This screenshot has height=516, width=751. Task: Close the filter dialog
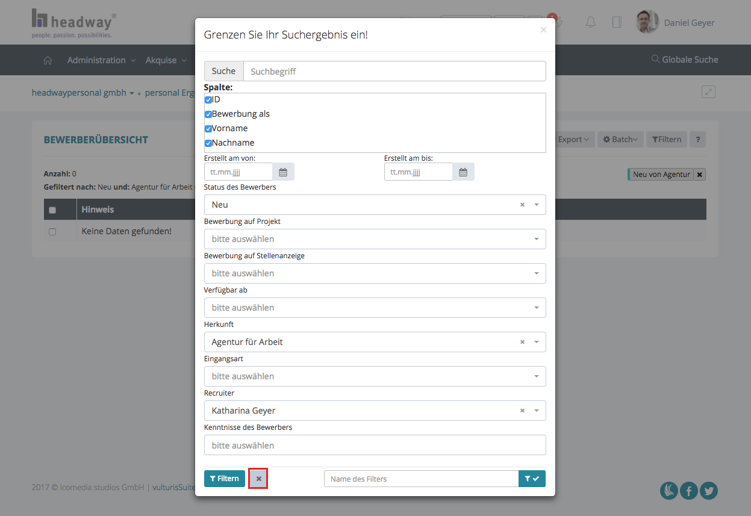point(543,30)
